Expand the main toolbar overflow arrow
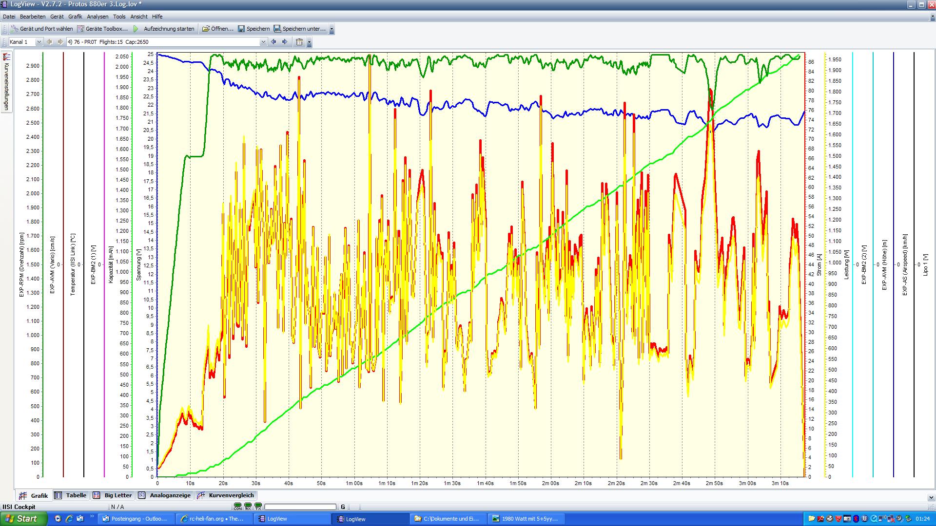The height and width of the screenshot is (526, 936). pos(332,29)
